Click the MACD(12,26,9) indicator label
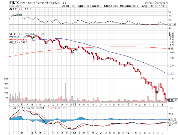178x135 pixels. pyautogui.click(x=23, y=108)
